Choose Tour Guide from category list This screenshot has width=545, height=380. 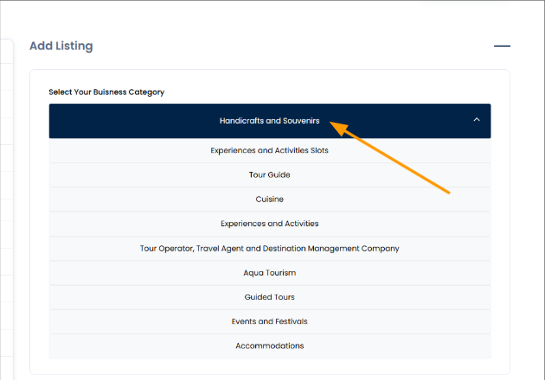[269, 174]
